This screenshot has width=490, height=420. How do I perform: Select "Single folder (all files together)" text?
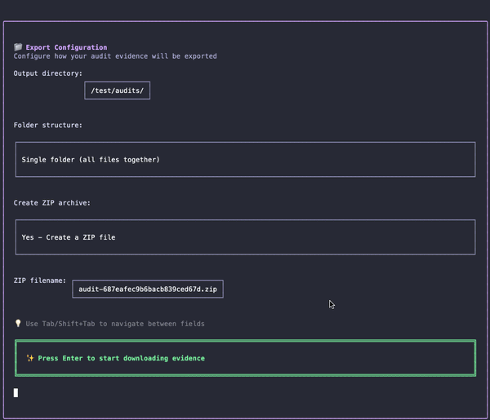pos(91,159)
